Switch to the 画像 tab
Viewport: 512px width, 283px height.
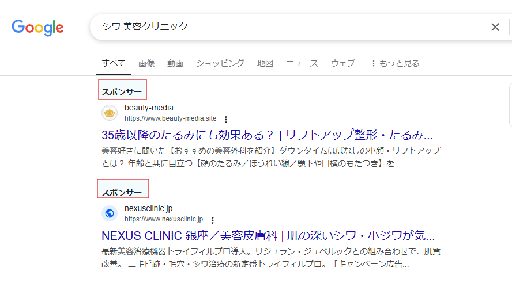coord(146,63)
